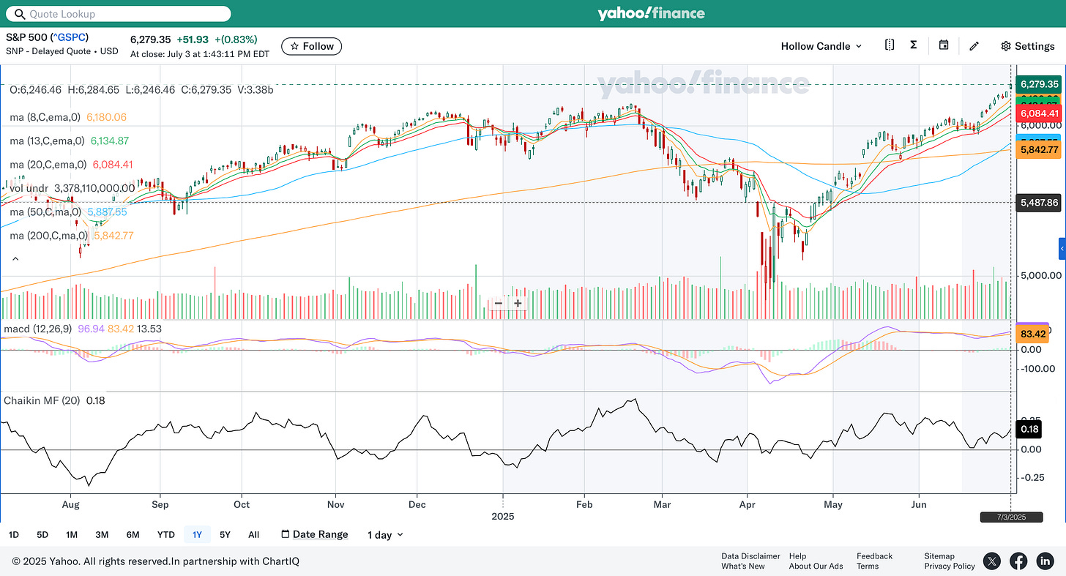This screenshot has width=1066, height=576.
Task: Click the OHLC values readout line
Action: tap(141, 89)
